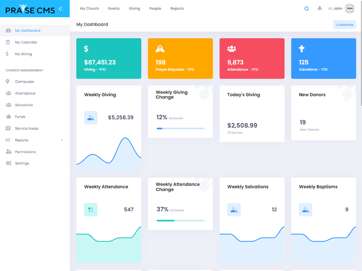The width and height of the screenshot is (362, 271).
Task: Click Weekly Giving Change progress bar
Action: click(181, 128)
